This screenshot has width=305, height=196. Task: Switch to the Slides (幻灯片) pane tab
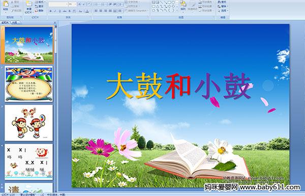coord(5,22)
